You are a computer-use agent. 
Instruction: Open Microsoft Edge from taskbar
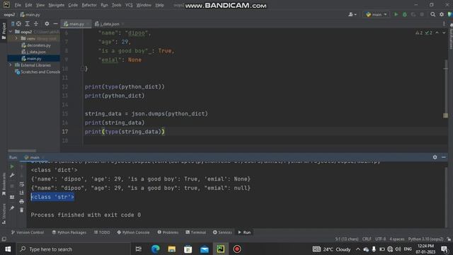156,249
